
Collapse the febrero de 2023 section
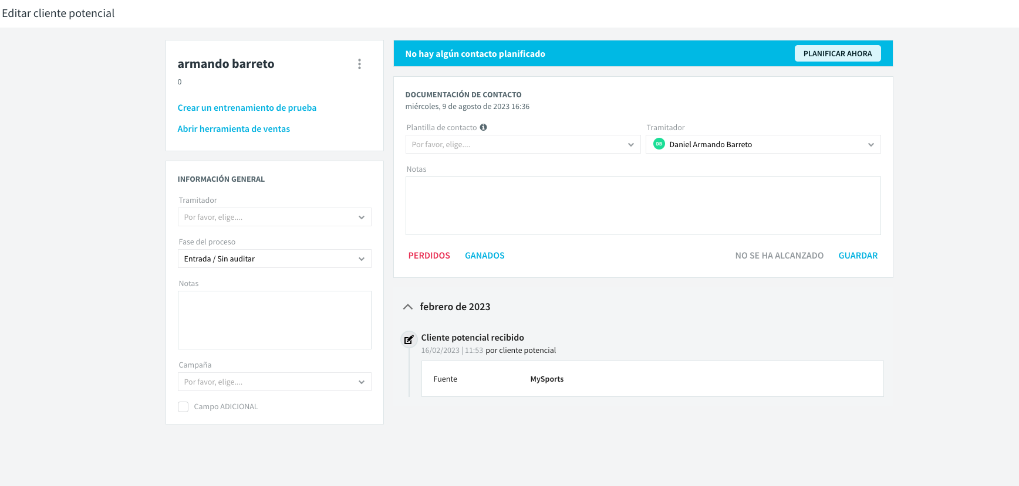408,307
